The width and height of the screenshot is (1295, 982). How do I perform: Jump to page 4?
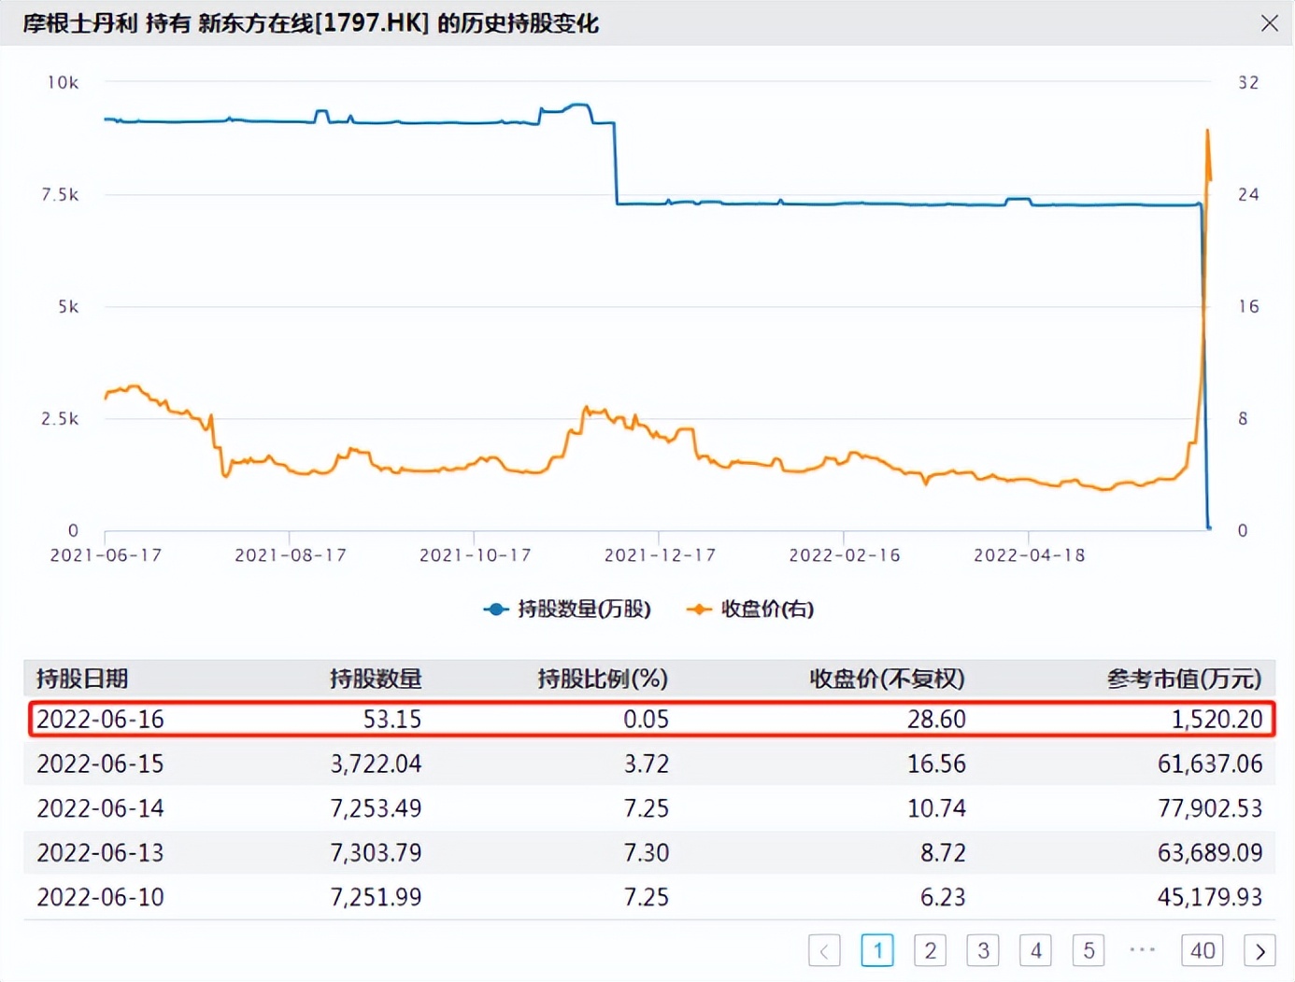tap(1035, 950)
